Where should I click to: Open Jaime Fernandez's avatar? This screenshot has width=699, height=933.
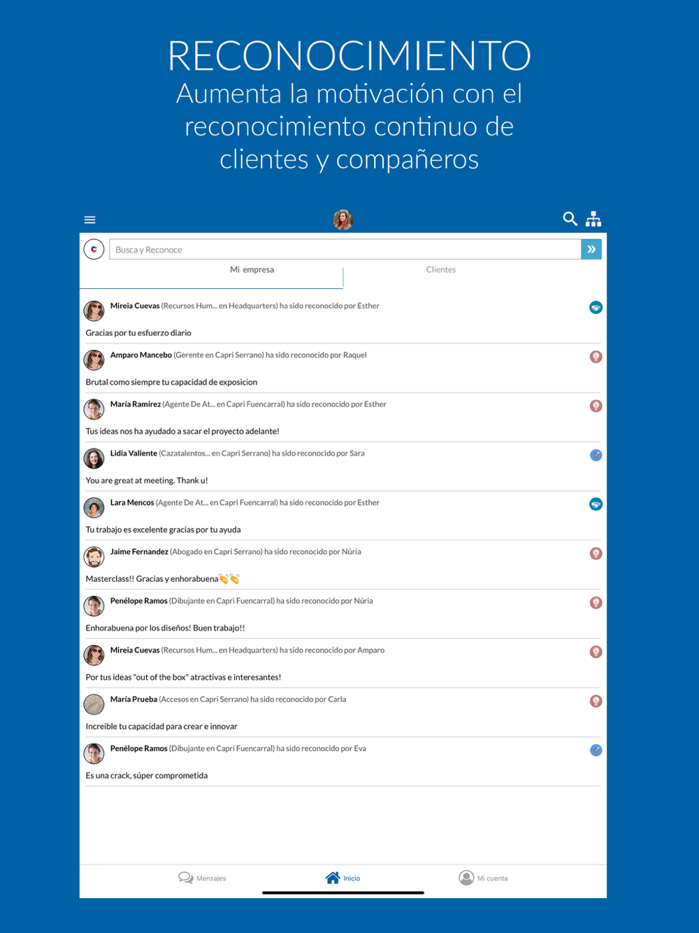(x=94, y=557)
